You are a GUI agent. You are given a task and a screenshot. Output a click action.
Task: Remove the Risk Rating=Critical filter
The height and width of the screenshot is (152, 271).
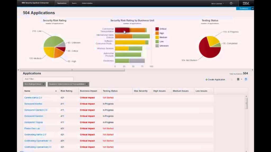point(43,84)
